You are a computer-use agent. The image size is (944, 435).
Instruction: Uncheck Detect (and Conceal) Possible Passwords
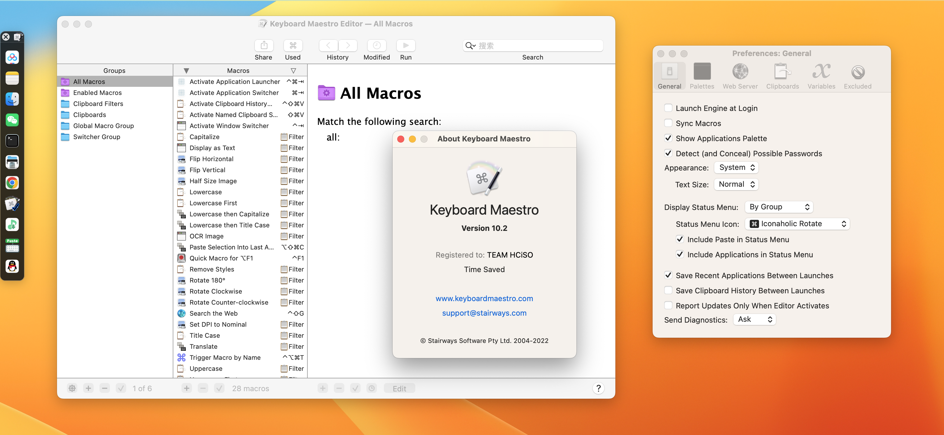pyautogui.click(x=668, y=153)
